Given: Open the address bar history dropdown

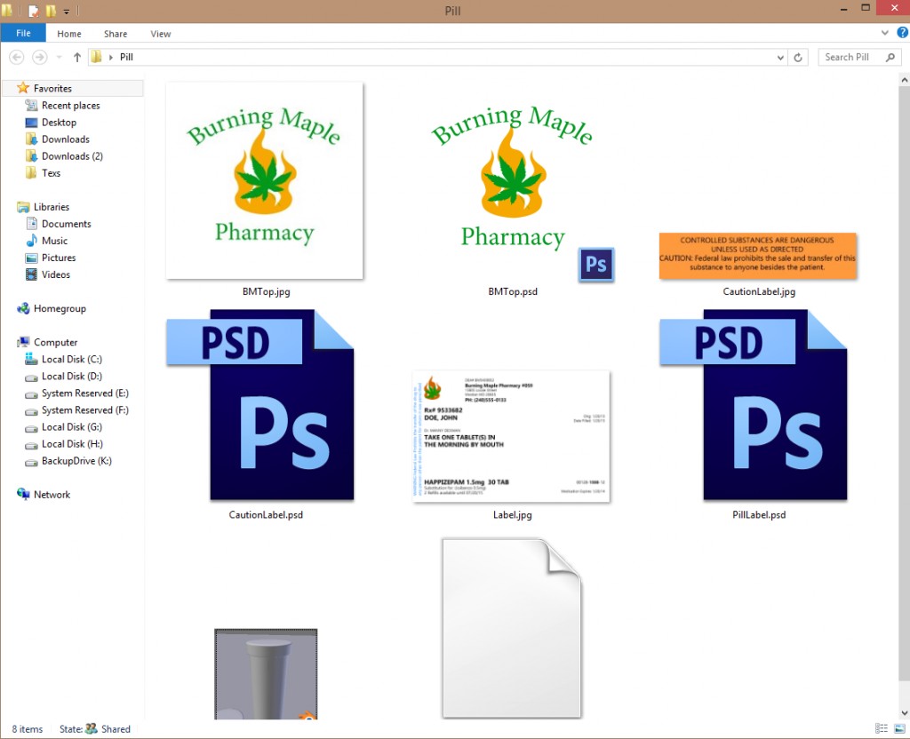Looking at the screenshot, I should click(779, 56).
